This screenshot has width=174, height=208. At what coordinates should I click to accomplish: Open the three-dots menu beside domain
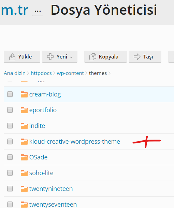(x=38, y=11)
